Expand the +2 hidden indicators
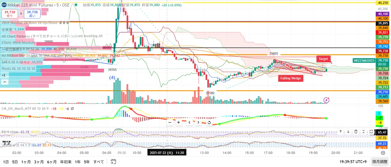Viewport: 391px width, 167px height. point(4,75)
